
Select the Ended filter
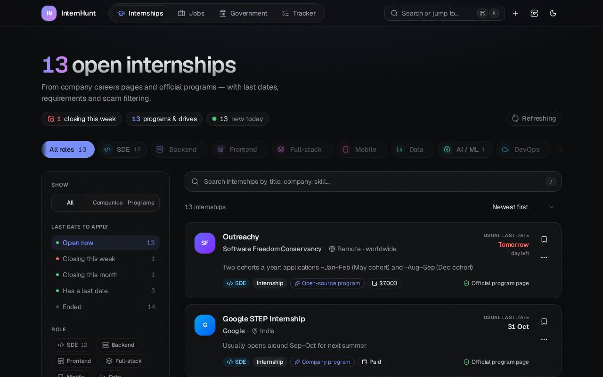tap(106, 307)
